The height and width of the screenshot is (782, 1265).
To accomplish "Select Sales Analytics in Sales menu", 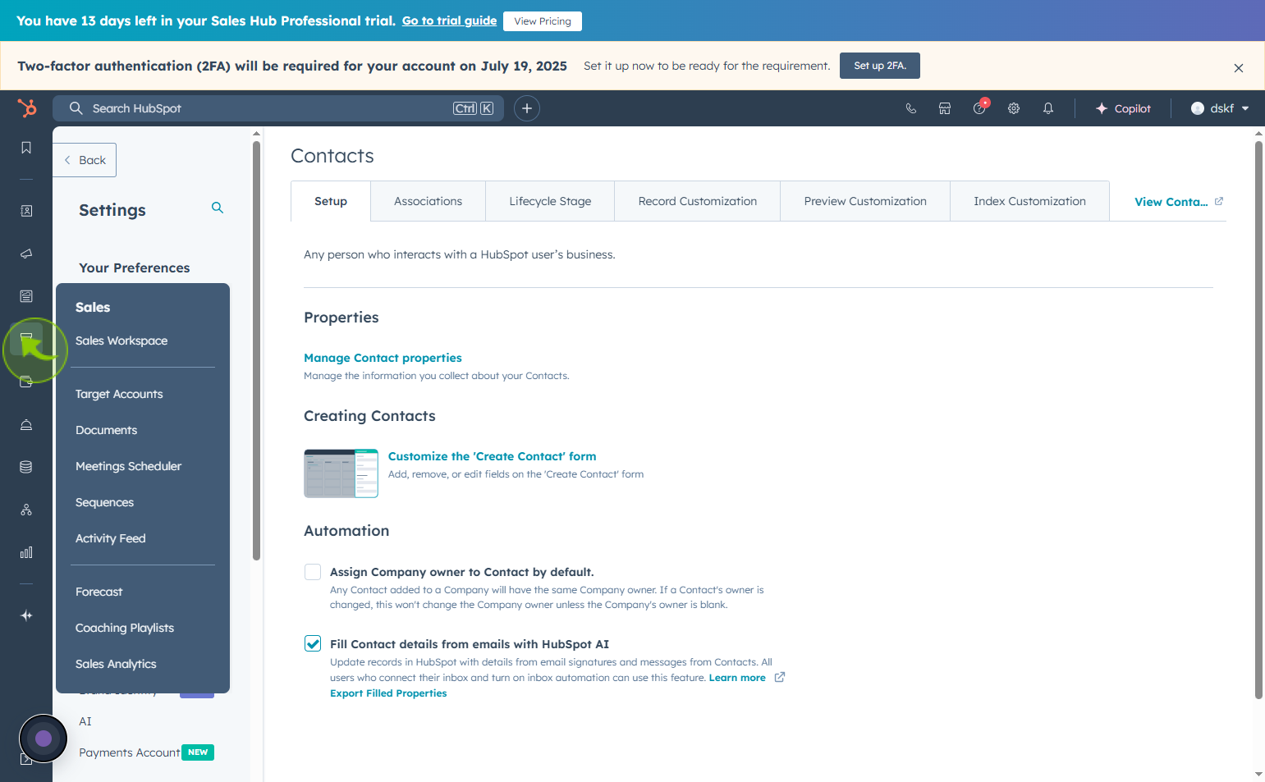I will [x=116, y=664].
